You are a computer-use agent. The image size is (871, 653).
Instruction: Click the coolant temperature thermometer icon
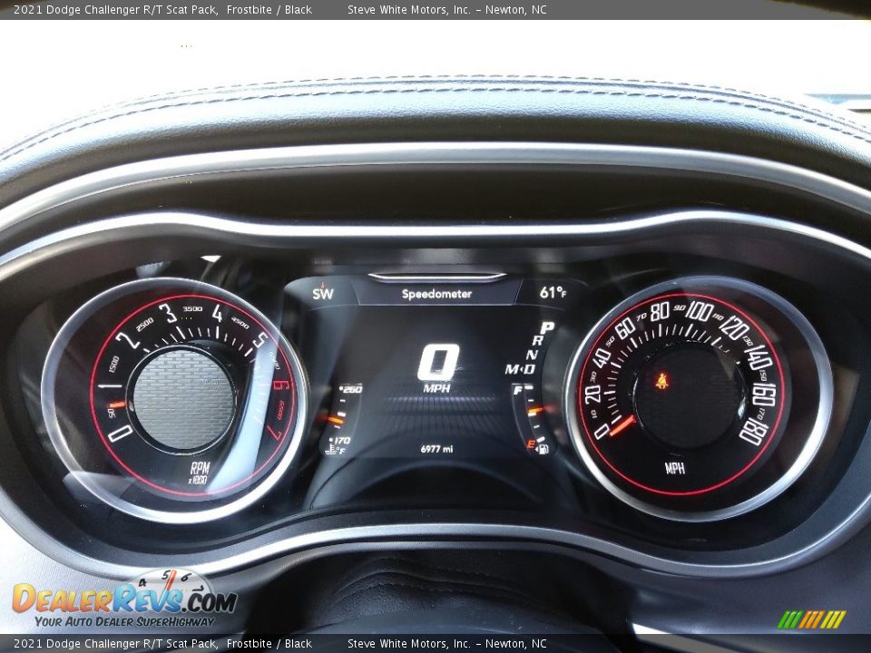pyautogui.click(x=331, y=447)
